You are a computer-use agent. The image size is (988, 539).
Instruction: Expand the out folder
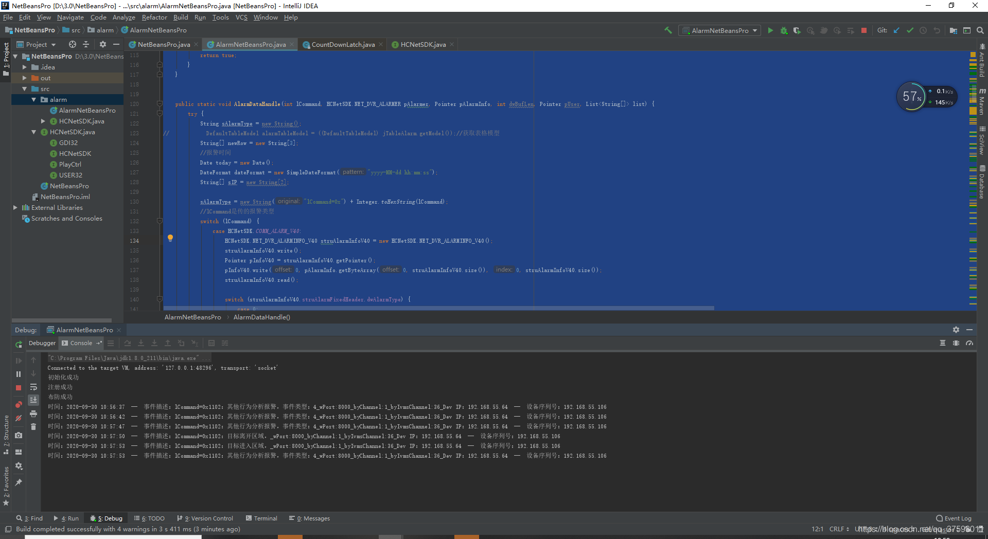click(x=24, y=78)
